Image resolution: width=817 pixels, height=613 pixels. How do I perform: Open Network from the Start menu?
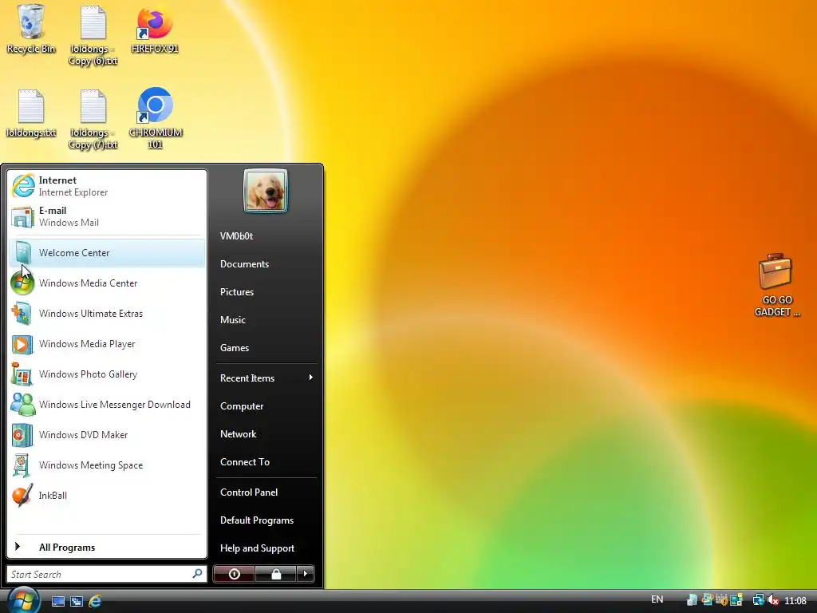(x=266, y=433)
